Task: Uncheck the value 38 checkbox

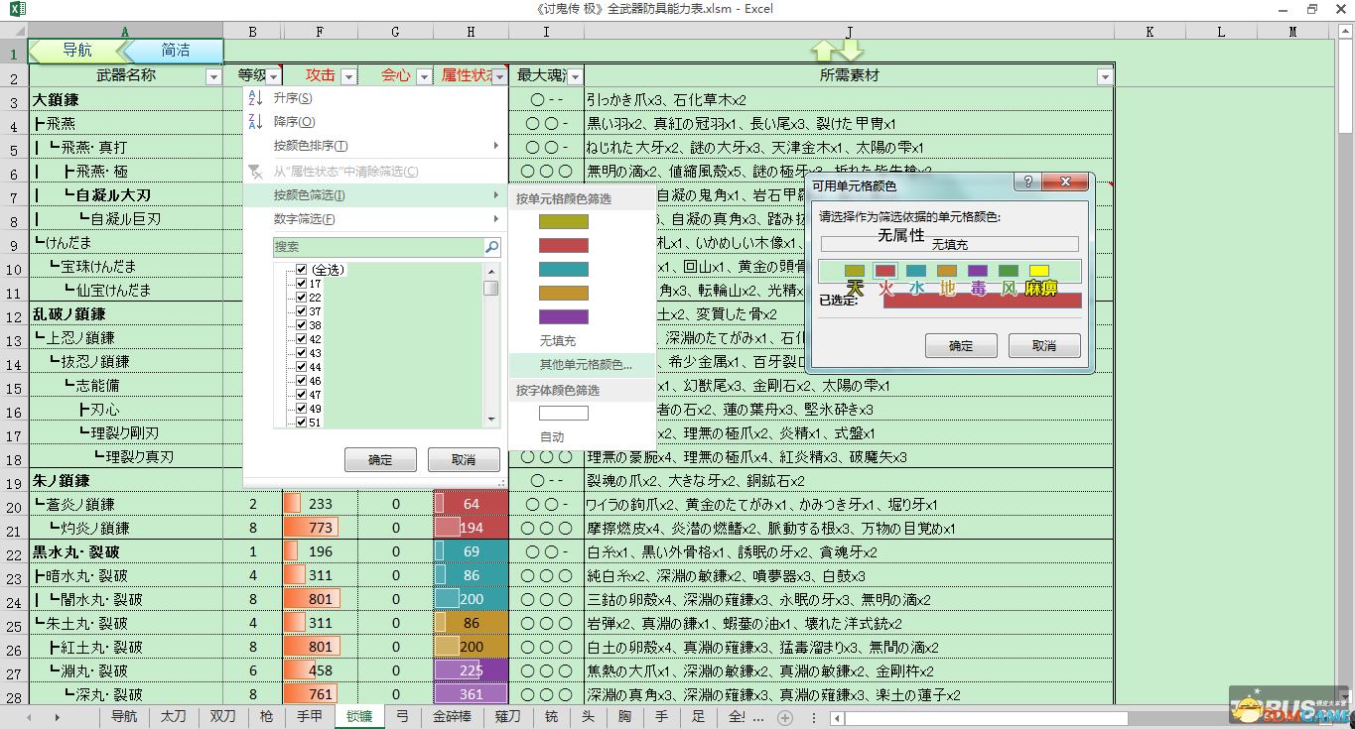Action: [x=302, y=325]
